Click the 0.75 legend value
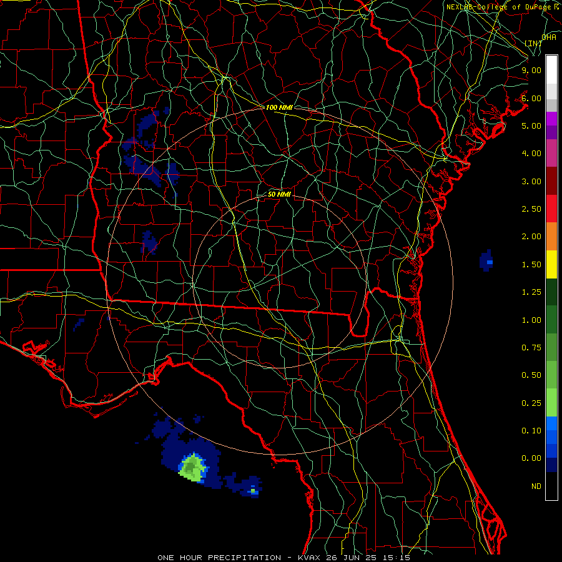Screen dimensions: 562x562 (x=531, y=348)
